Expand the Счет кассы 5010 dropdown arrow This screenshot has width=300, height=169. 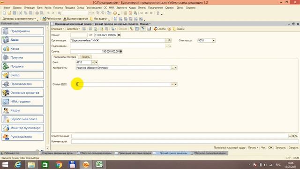coord(214,40)
